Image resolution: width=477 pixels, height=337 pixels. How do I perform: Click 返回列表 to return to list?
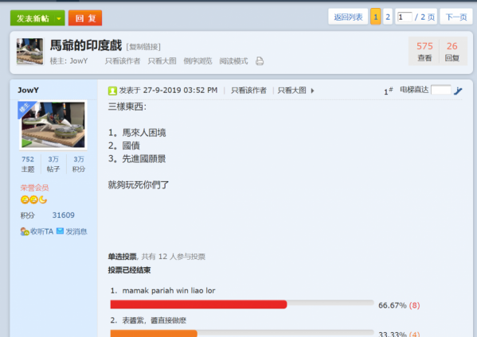(348, 17)
